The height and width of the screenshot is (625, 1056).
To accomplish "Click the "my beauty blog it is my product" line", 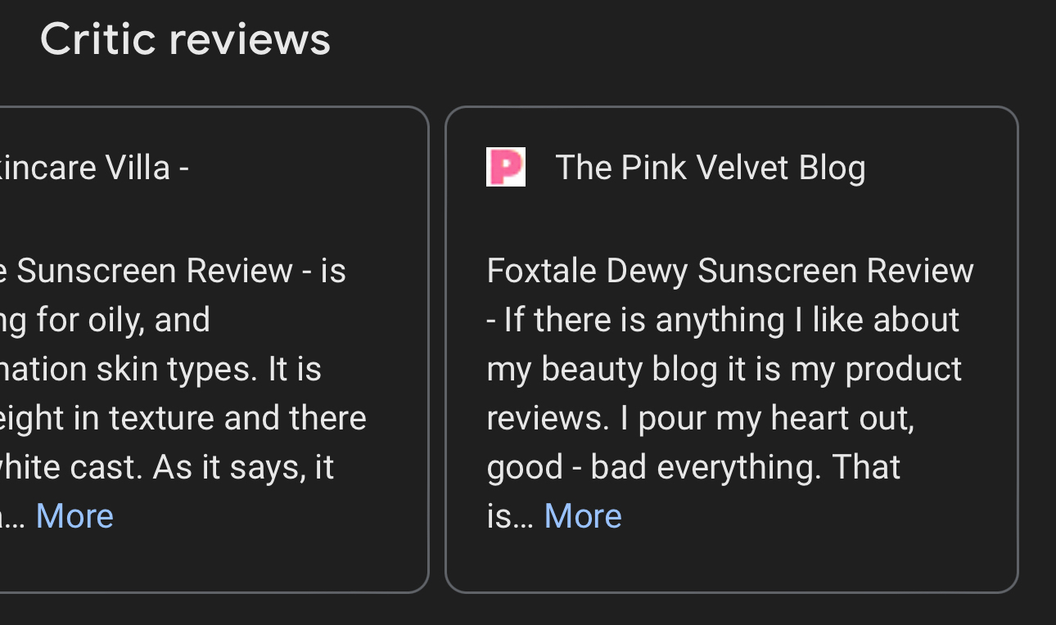I will (x=724, y=369).
